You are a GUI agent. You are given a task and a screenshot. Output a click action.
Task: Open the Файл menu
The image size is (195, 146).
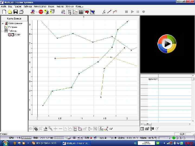coord(3,6)
